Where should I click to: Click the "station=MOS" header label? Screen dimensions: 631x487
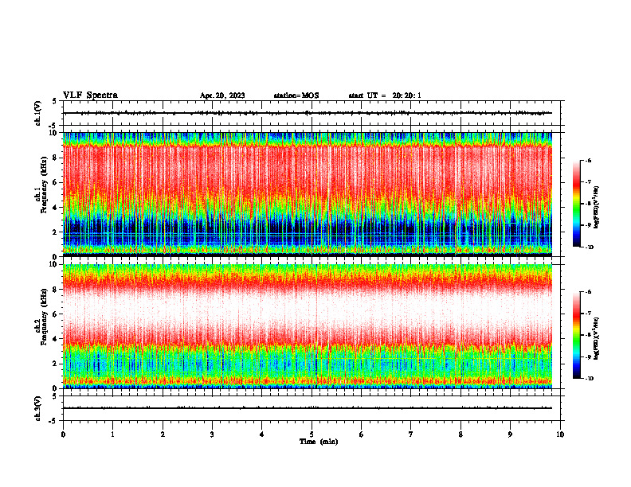tap(296, 95)
